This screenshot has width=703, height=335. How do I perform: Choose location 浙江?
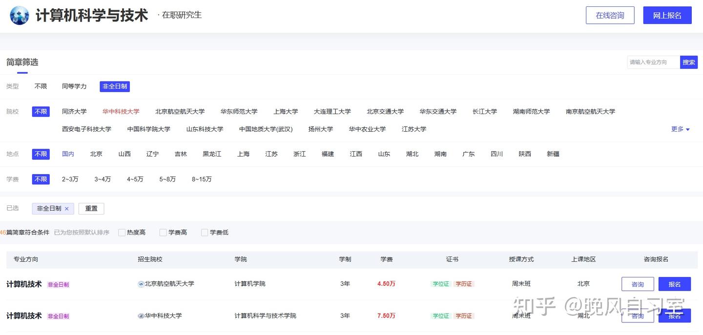coord(299,154)
